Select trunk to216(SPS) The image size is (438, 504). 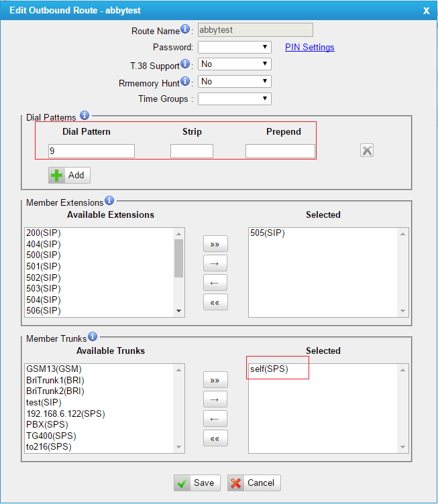[x=49, y=447]
